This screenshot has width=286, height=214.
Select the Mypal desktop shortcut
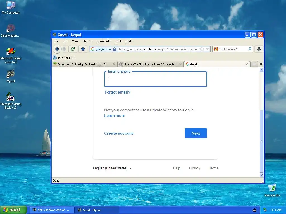[11, 76]
